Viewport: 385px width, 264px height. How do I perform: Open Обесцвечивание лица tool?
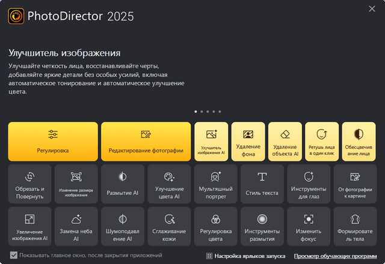point(359,142)
